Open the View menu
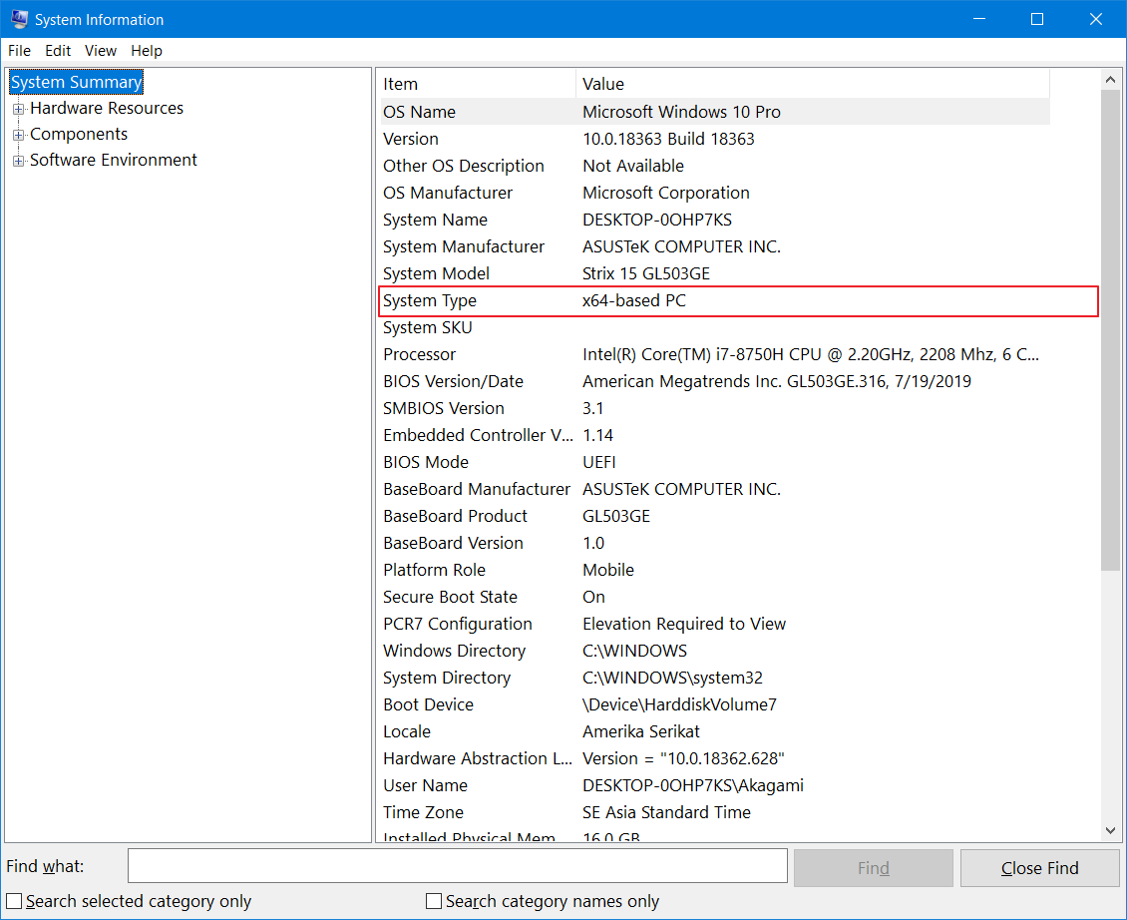 (x=101, y=51)
